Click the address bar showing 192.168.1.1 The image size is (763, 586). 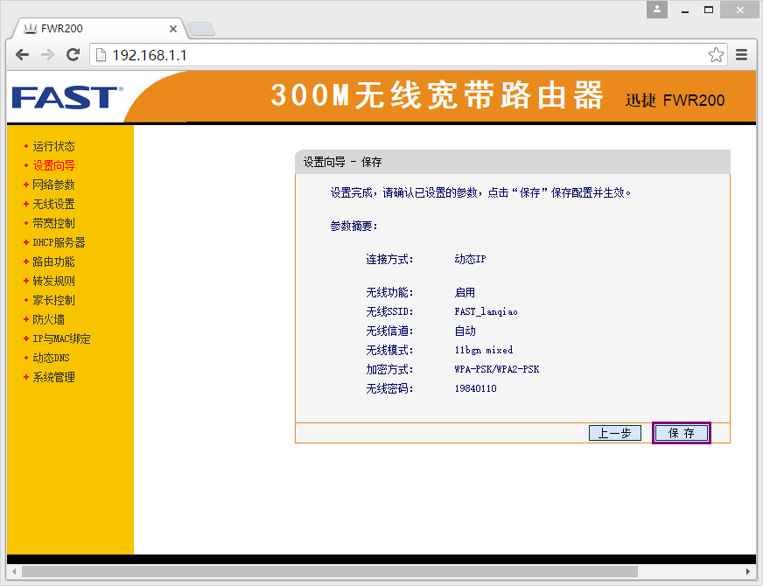point(408,55)
